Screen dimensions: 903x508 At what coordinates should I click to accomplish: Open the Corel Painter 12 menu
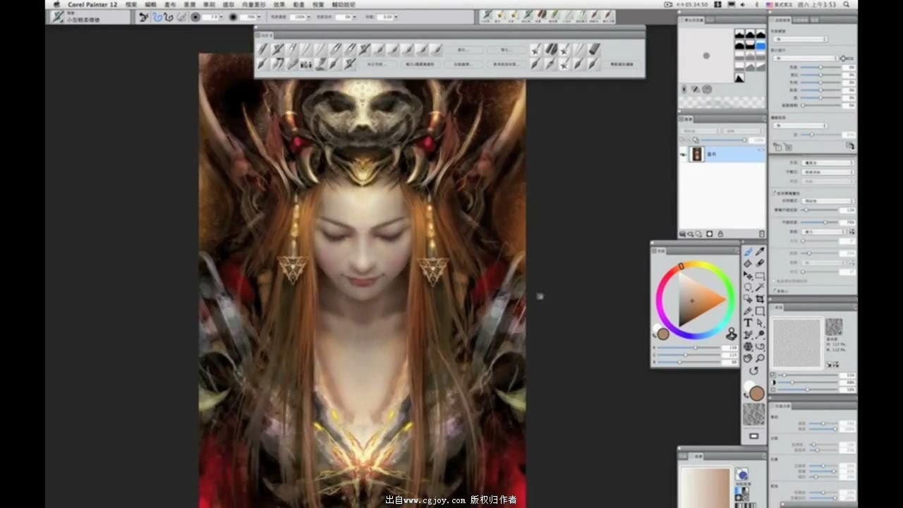(92, 4)
